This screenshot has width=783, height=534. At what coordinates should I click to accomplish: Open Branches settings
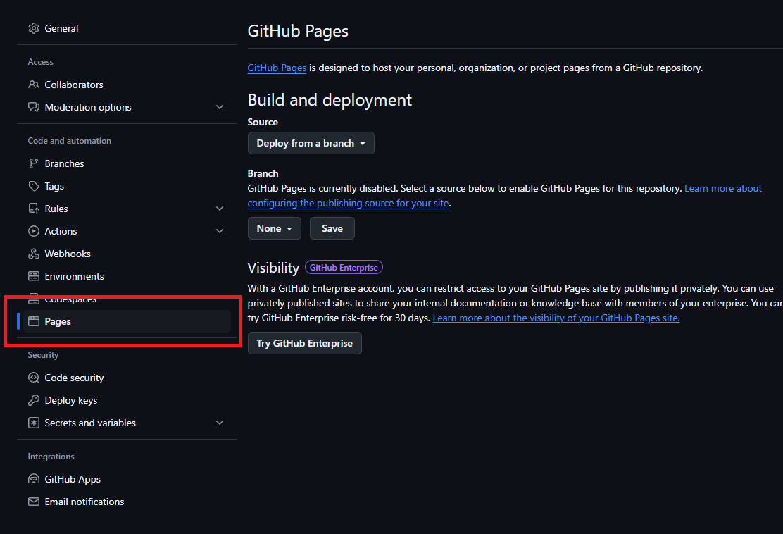coord(127,163)
